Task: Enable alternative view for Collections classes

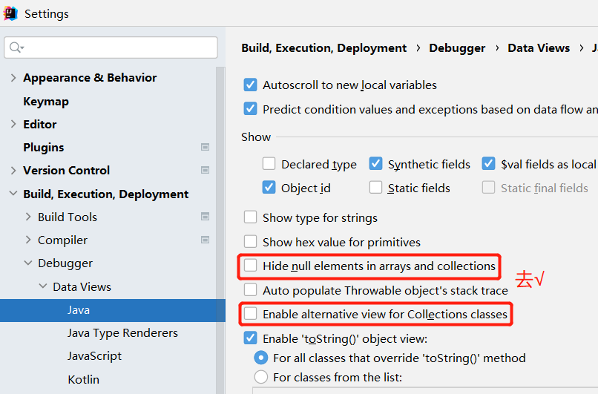Action: (x=251, y=315)
